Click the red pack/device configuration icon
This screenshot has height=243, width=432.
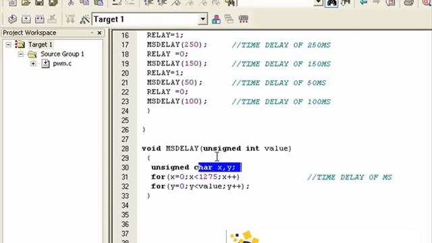[x=243, y=19]
